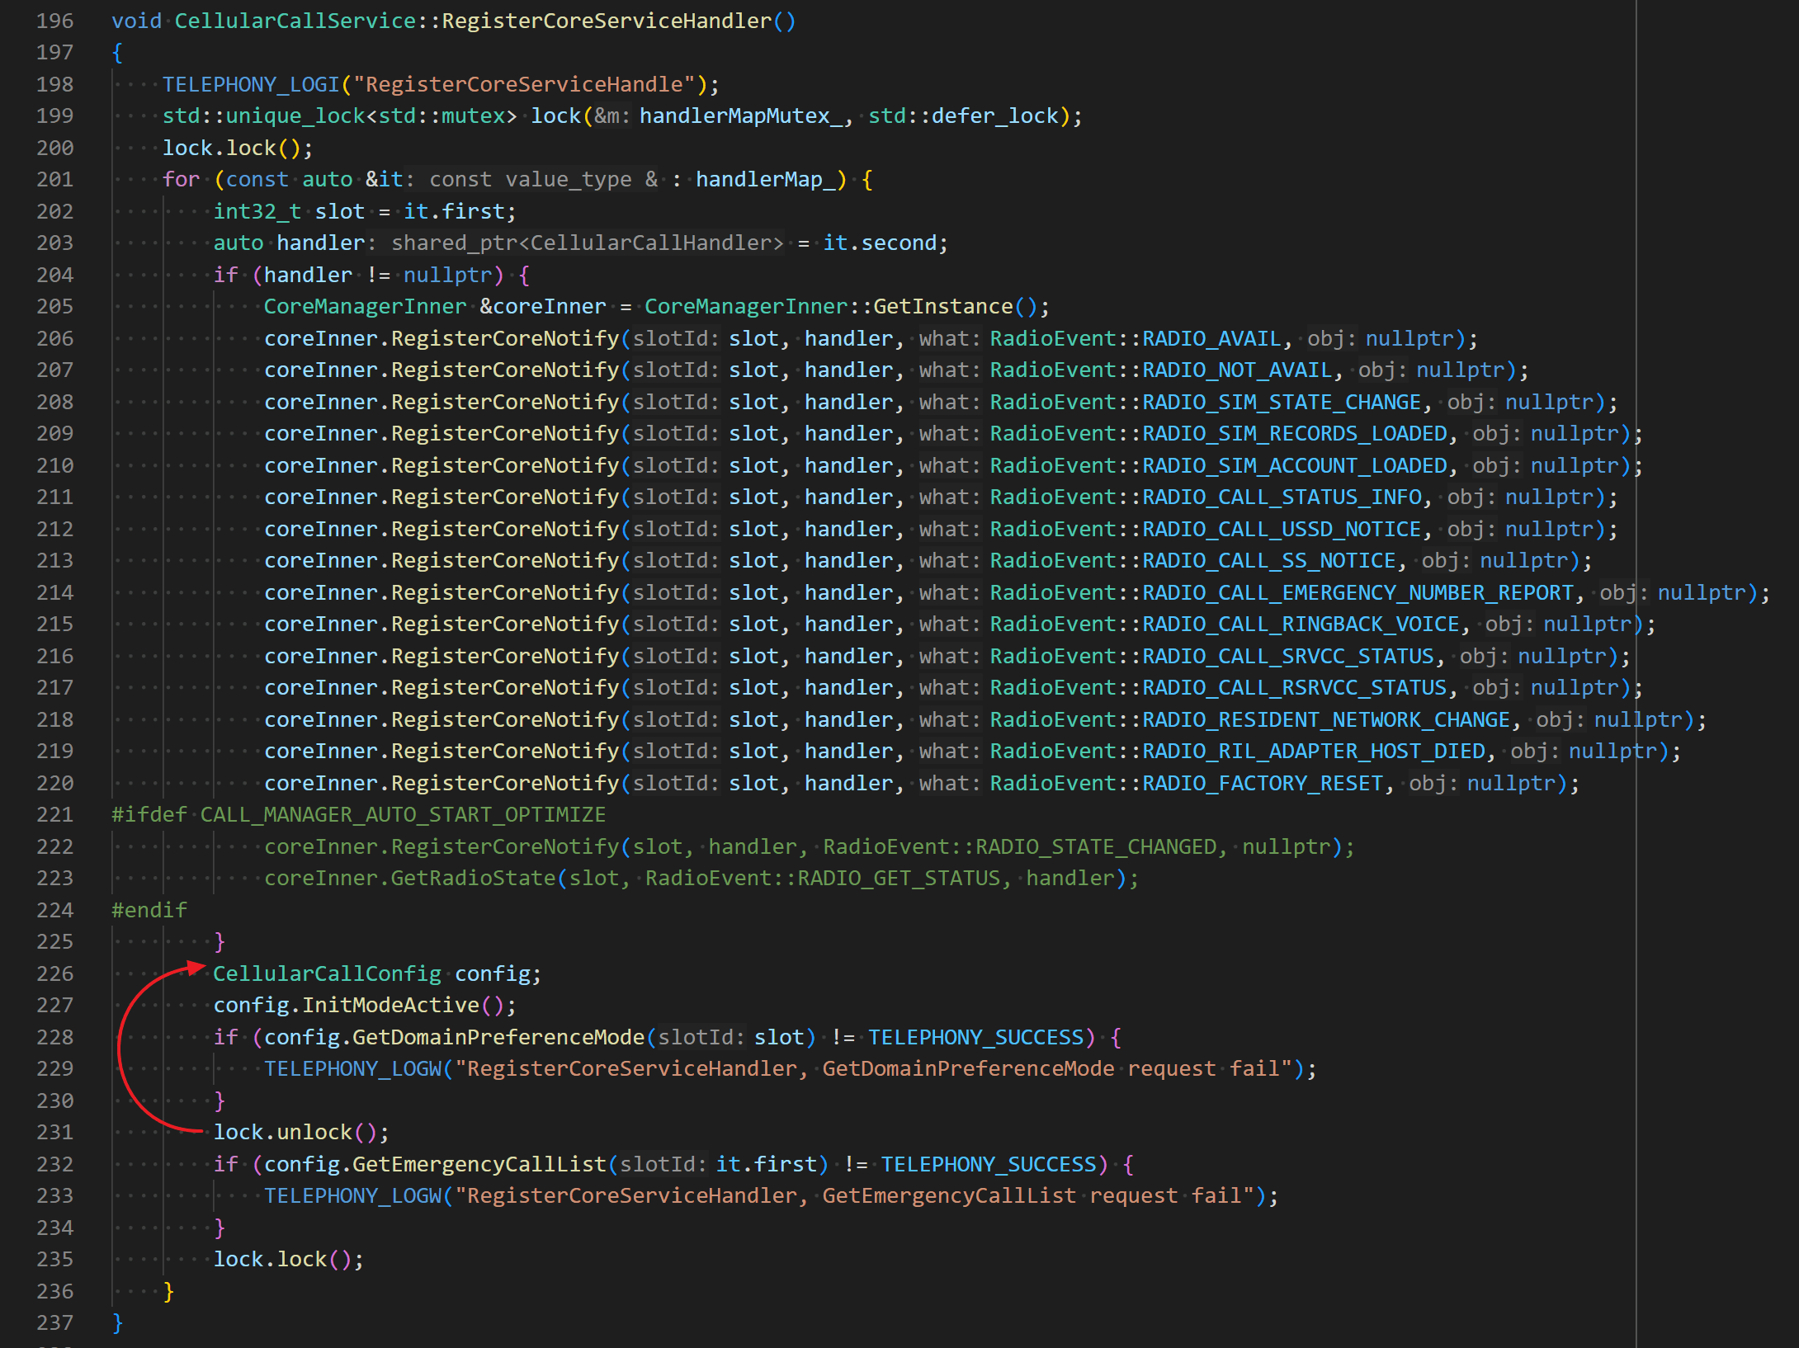1799x1348 pixels.
Task: Click lock.unlock() statement on line 231
Action: coord(300,1132)
